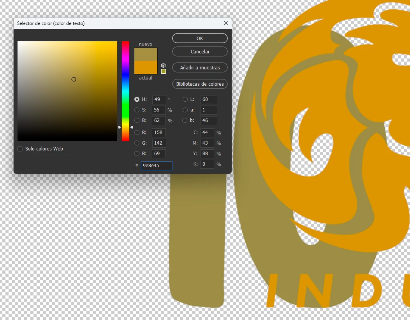Select the Lab b radio button
This screenshot has width=410, height=320.
185,120
